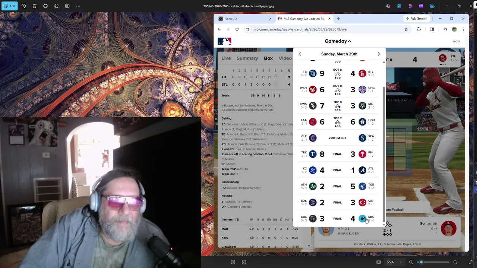Click the zoom in magnifier in Photos

(455, 262)
